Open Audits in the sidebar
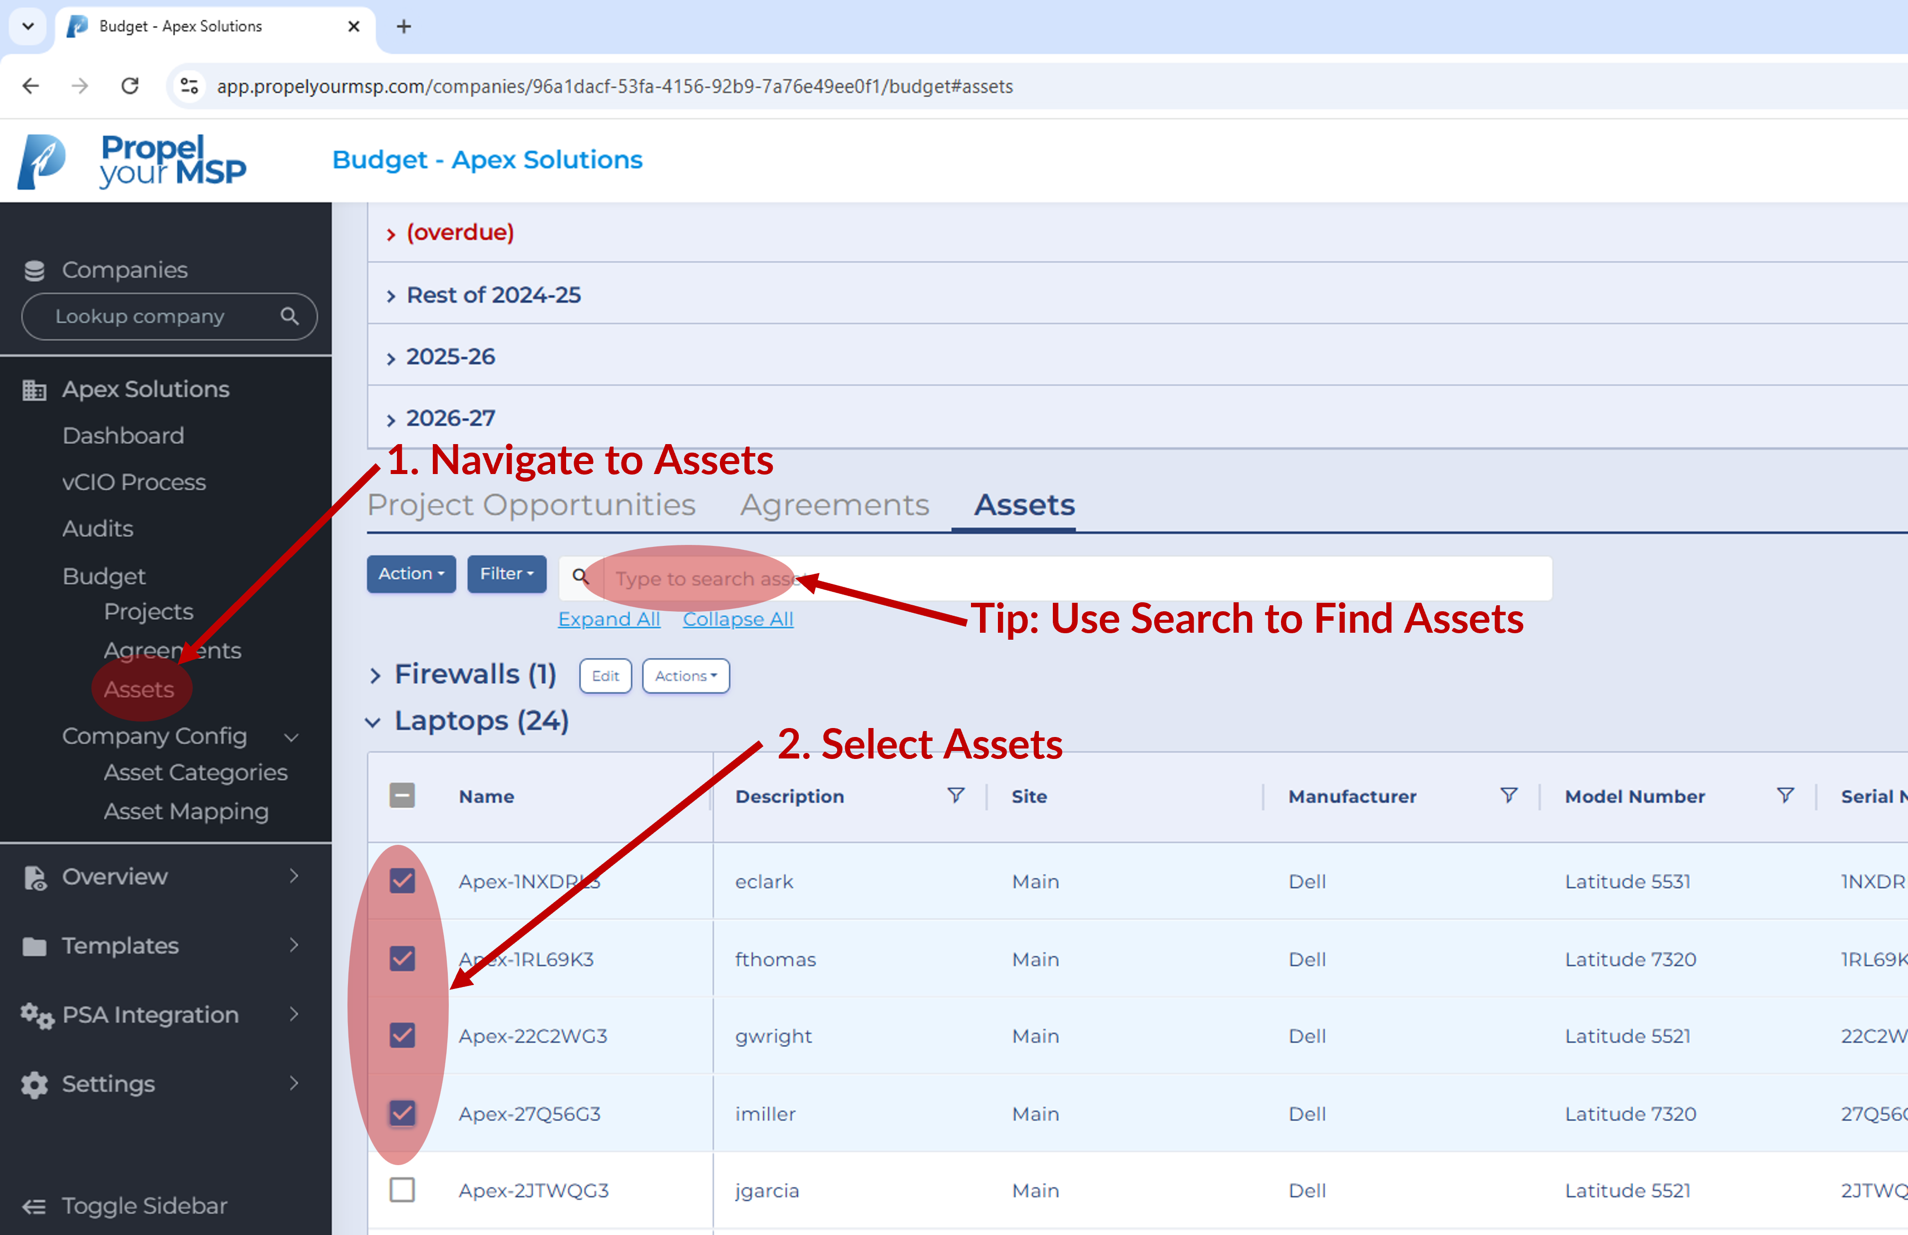1908x1235 pixels. click(98, 529)
